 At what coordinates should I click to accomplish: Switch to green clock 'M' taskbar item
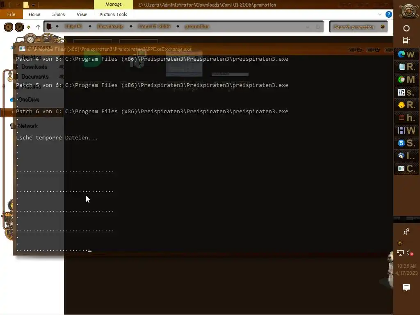[406, 80]
